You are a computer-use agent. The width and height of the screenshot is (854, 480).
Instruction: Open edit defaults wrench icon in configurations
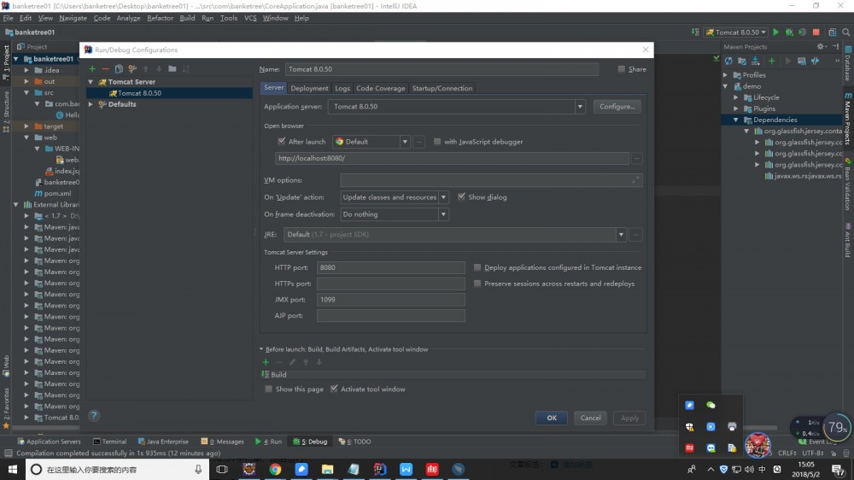pos(132,68)
